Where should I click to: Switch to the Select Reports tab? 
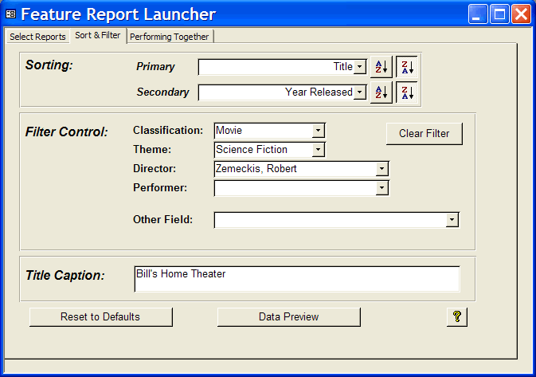(x=37, y=37)
